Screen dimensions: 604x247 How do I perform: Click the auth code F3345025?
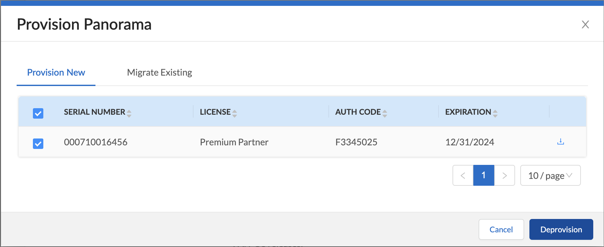356,142
